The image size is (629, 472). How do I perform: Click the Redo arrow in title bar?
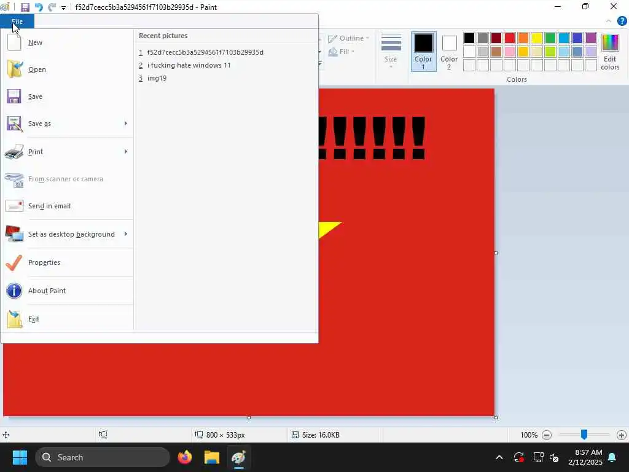point(52,7)
